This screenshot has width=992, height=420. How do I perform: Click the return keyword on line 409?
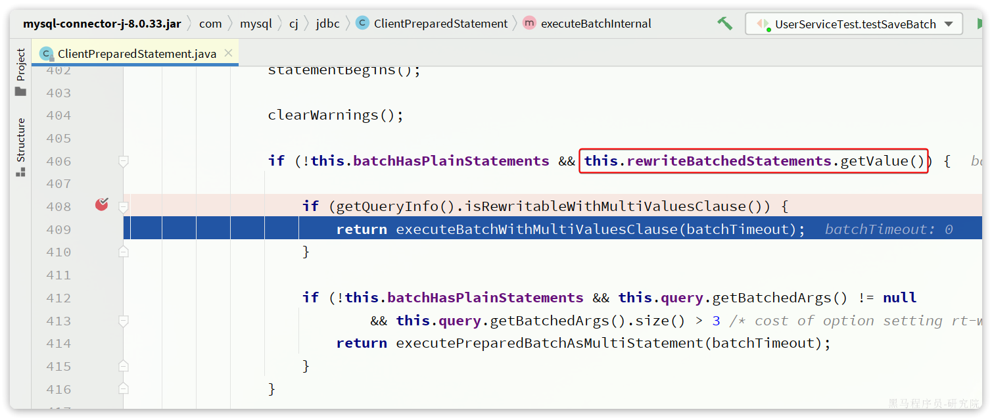pos(362,229)
